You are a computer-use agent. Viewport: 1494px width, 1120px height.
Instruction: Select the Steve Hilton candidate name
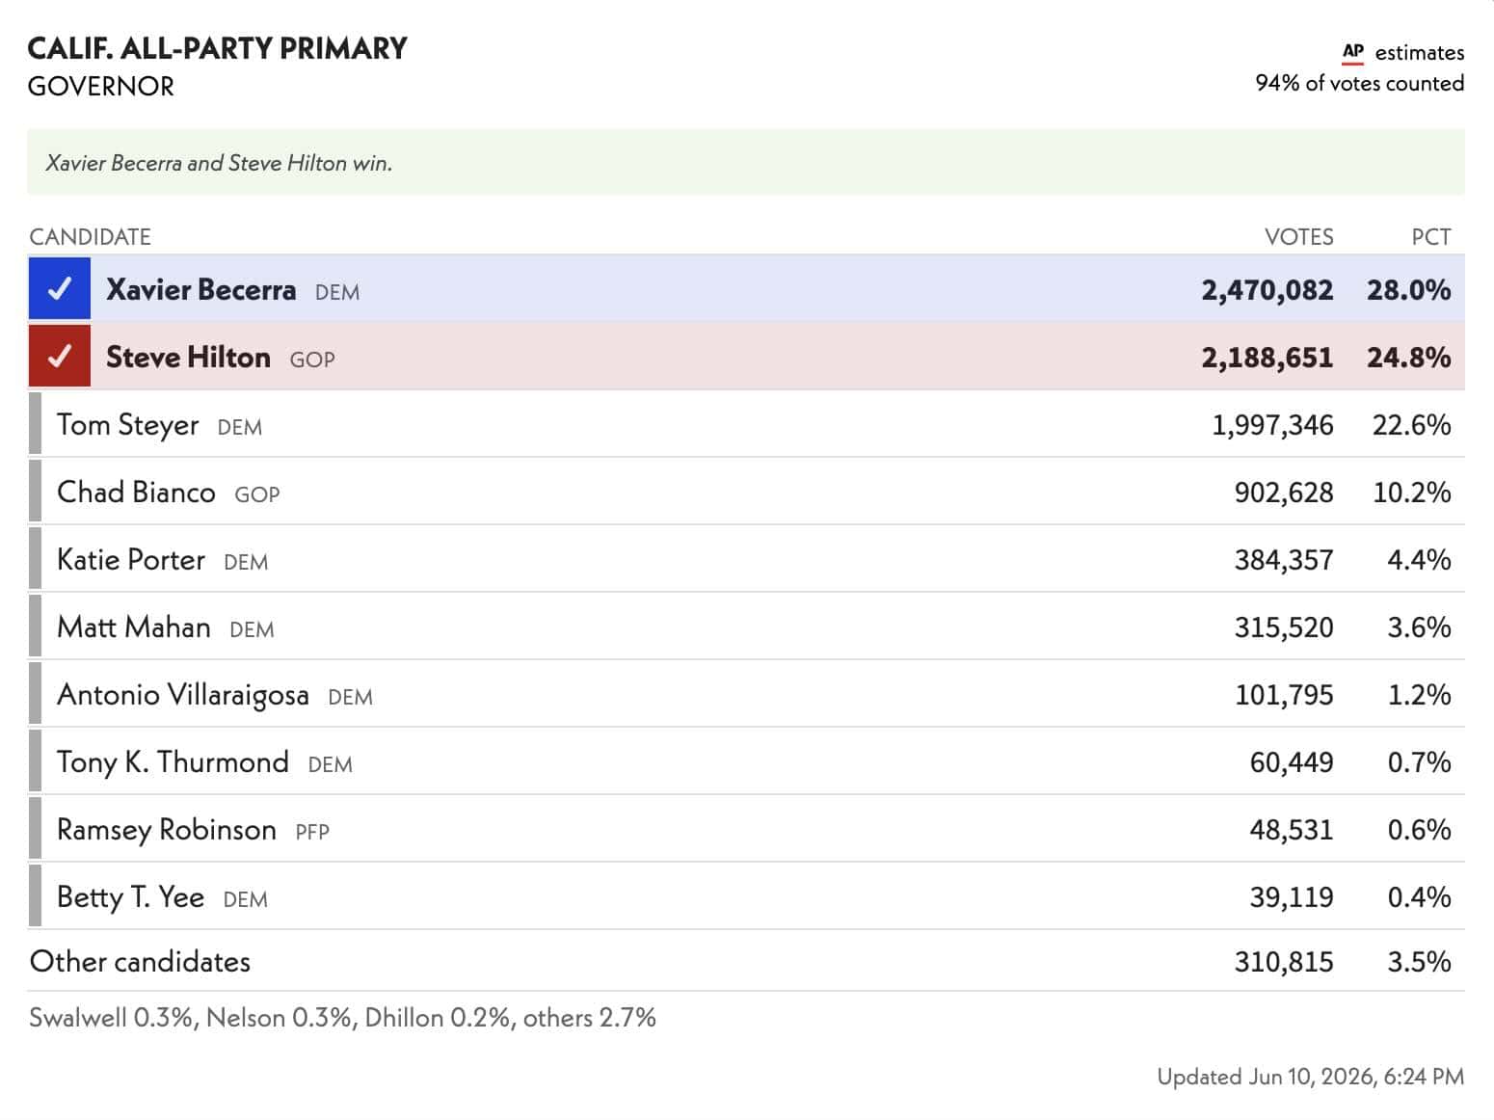(188, 357)
